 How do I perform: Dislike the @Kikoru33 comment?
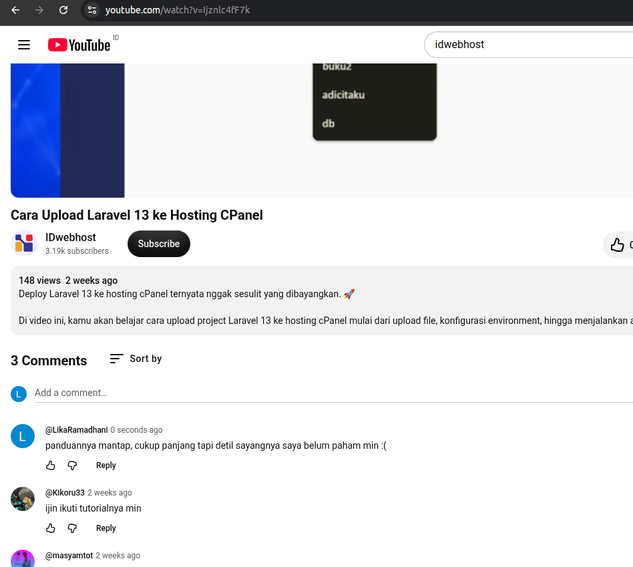pyautogui.click(x=72, y=528)
